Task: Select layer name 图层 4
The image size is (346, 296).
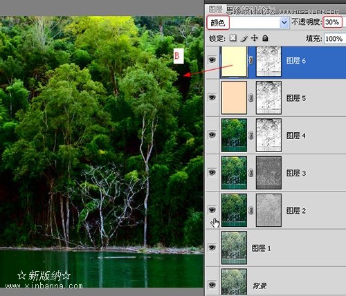Action: [x=296, y=136]
